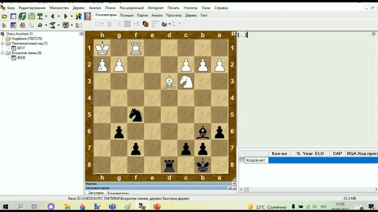
Task: Click the blank window icon beside the folder
Action: (x=13, y=16)
